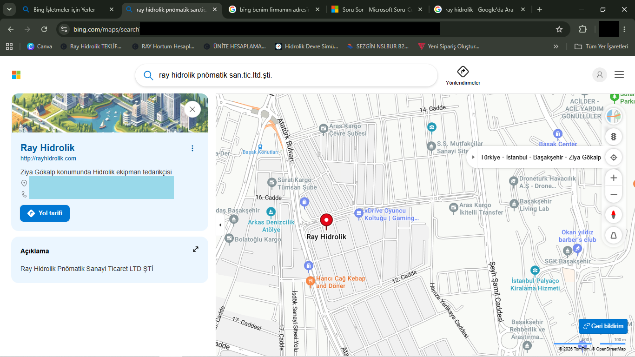Open the browser extensions menu
635x357 pixels.
point(582,29)
